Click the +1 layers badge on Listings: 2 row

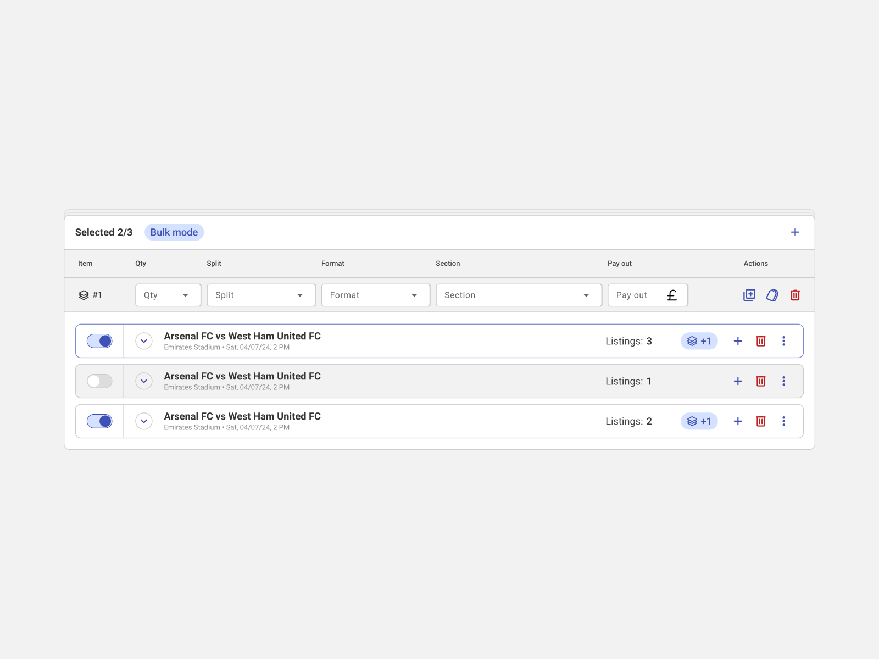pyautogui.click(x=699, y=421)
